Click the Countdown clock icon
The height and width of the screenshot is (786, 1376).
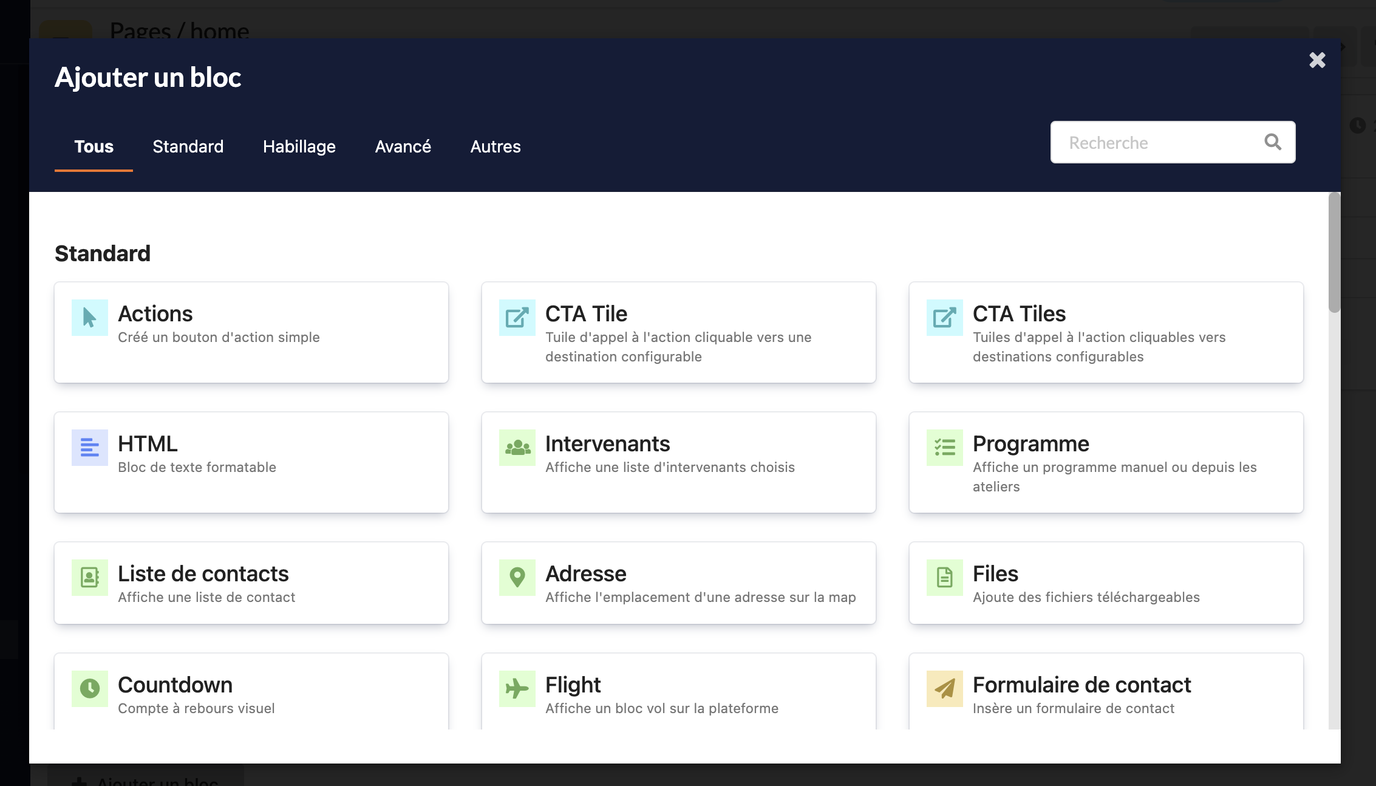pos(90,689)
